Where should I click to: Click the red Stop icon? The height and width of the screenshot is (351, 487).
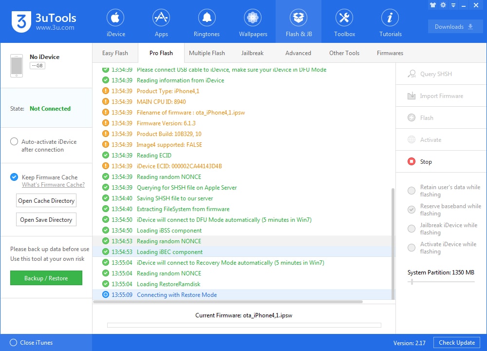(412, 161)
